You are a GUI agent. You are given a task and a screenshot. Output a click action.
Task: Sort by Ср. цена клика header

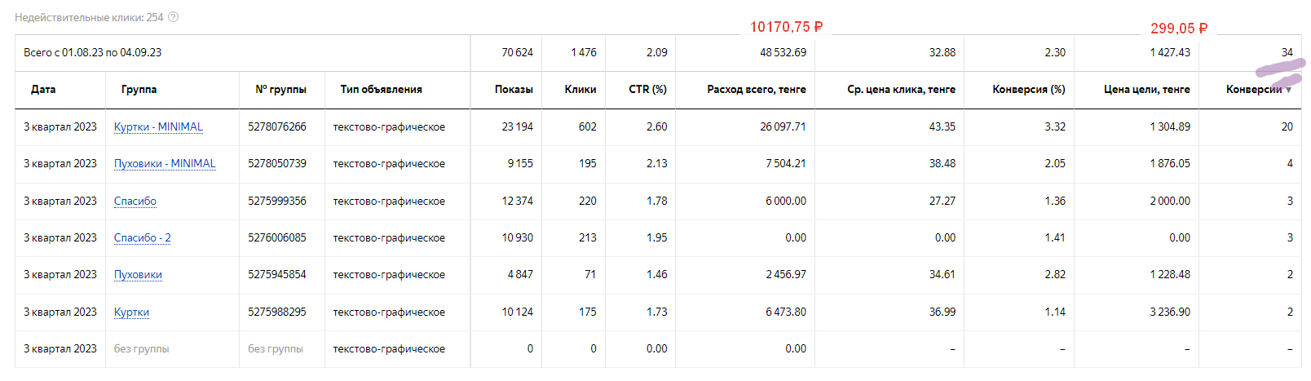click(901, 90)
